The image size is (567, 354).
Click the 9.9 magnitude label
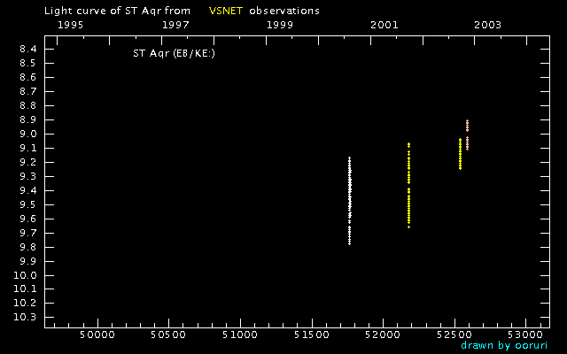(28, 261)
